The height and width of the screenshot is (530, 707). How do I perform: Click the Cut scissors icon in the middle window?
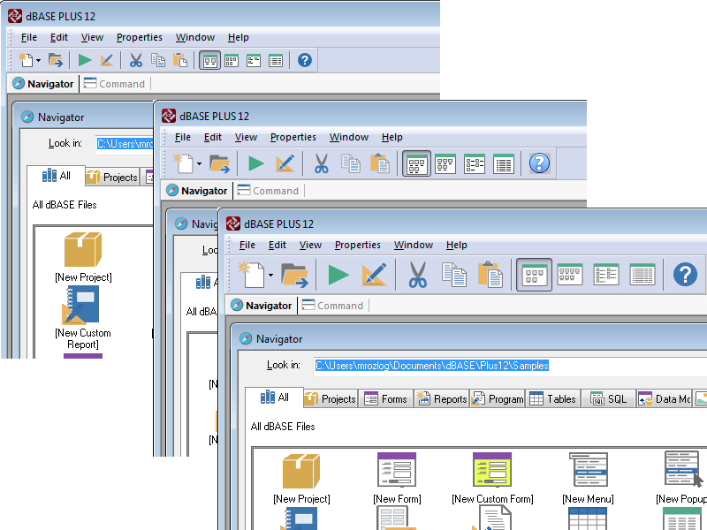pos(322,163)
